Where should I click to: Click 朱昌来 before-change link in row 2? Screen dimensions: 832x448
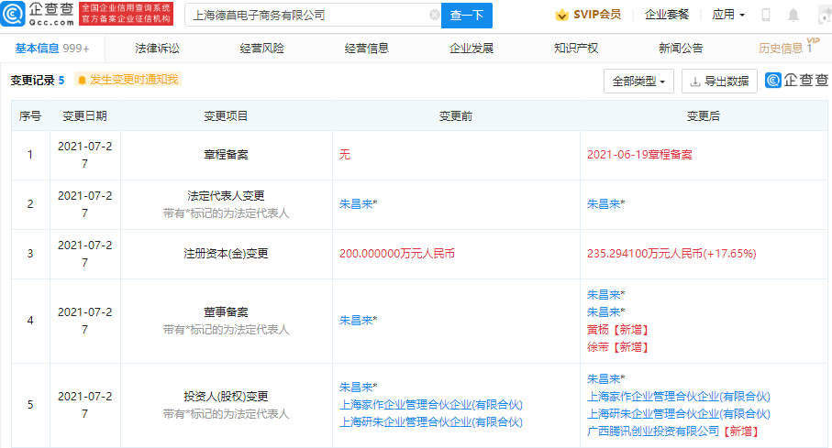(357, 204)
